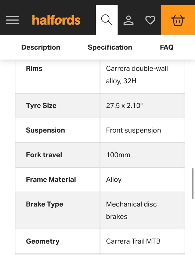Screen dimensions: 195x255
Task: Select the Suspension row label
Action: click(45, 130)
